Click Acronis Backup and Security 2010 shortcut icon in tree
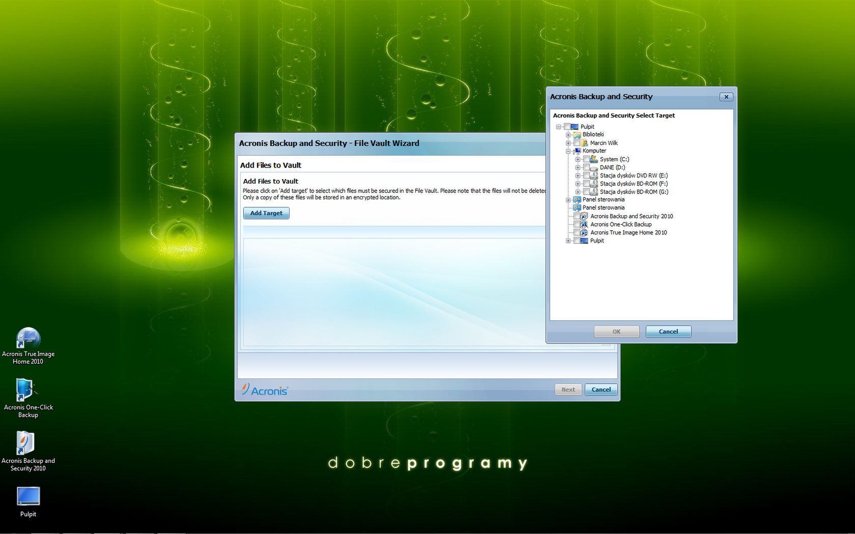 584,216
